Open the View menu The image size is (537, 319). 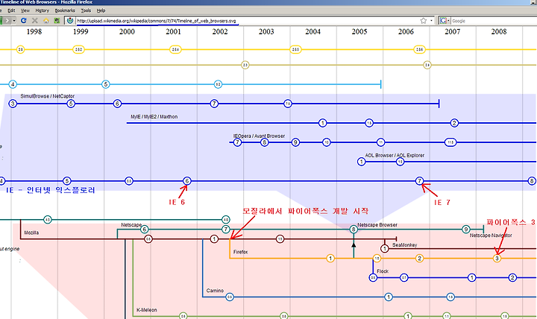pos(25,10)
